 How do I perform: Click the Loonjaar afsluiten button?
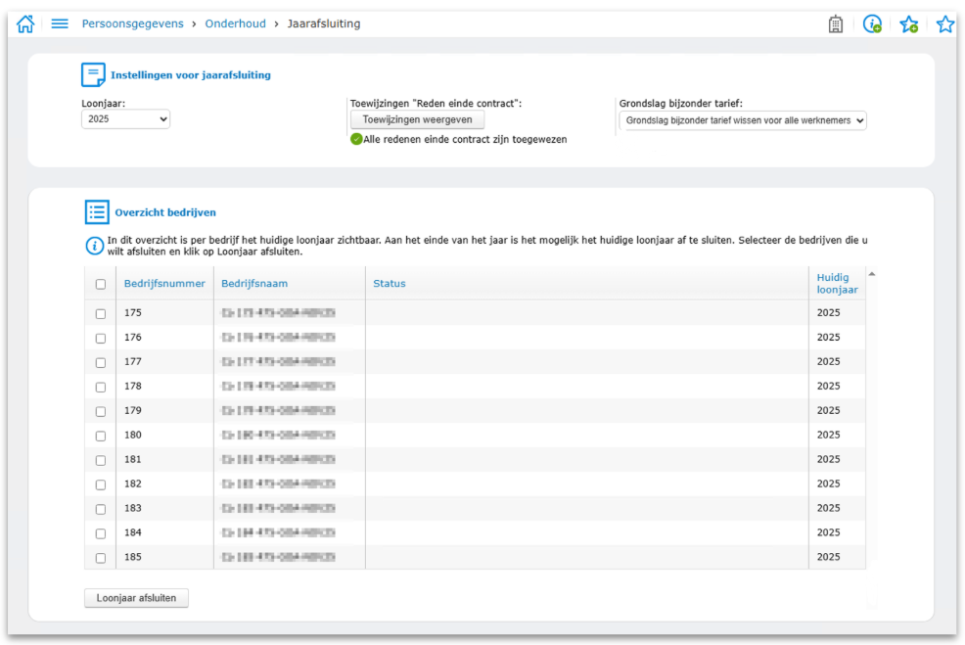(x=136, y=598)
